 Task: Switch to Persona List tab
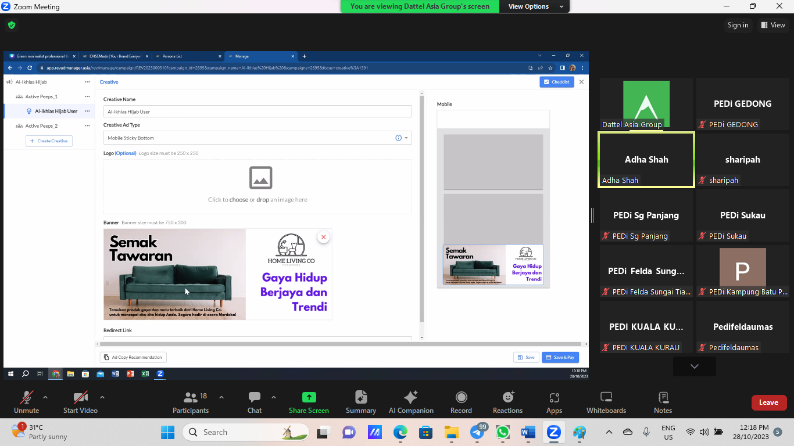click(188, 56)
